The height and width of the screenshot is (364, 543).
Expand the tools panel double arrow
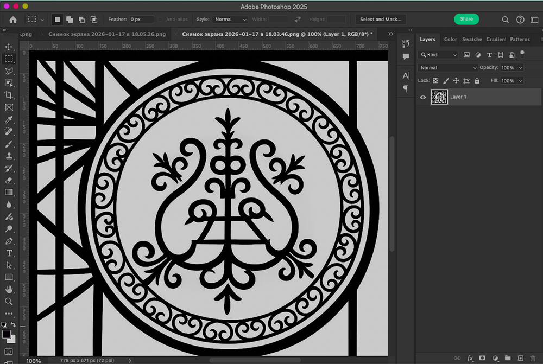[4, 30]
